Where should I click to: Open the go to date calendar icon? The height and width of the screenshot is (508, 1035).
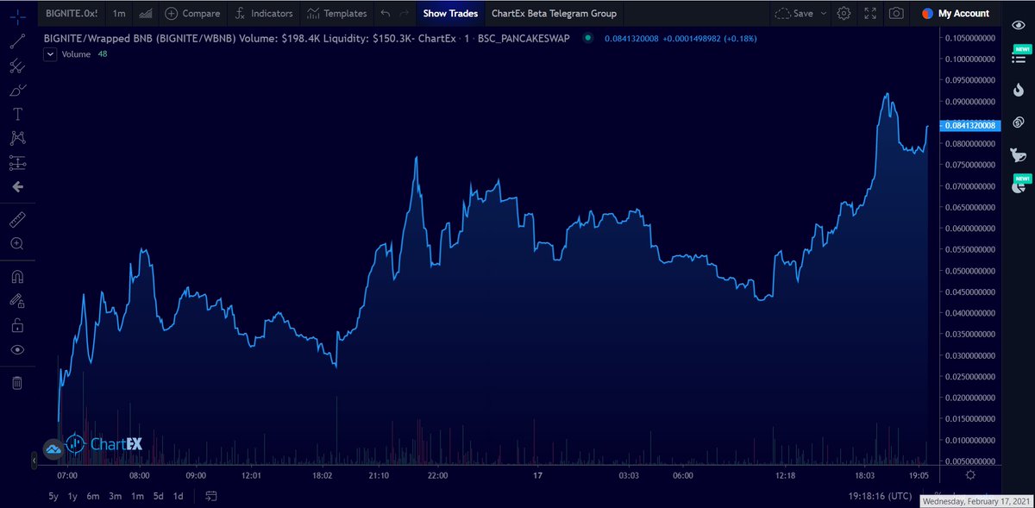211,496
